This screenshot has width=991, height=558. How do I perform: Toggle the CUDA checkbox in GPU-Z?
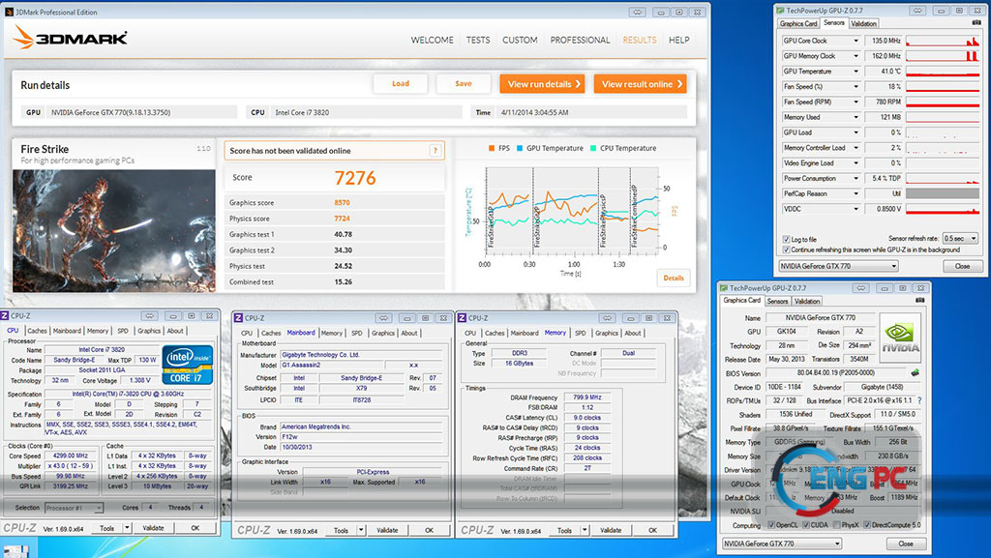[806, 524]
